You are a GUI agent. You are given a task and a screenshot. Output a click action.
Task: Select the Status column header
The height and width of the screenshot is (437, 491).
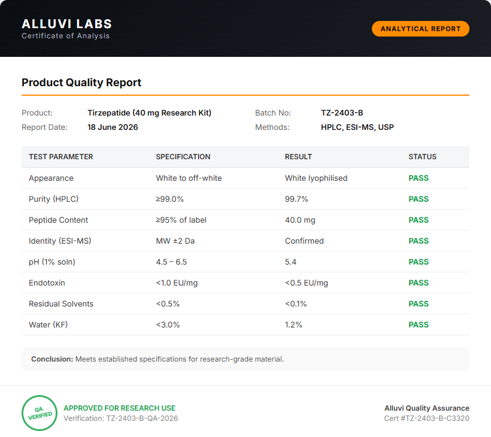pyautogui.click(x=422, y=156)
